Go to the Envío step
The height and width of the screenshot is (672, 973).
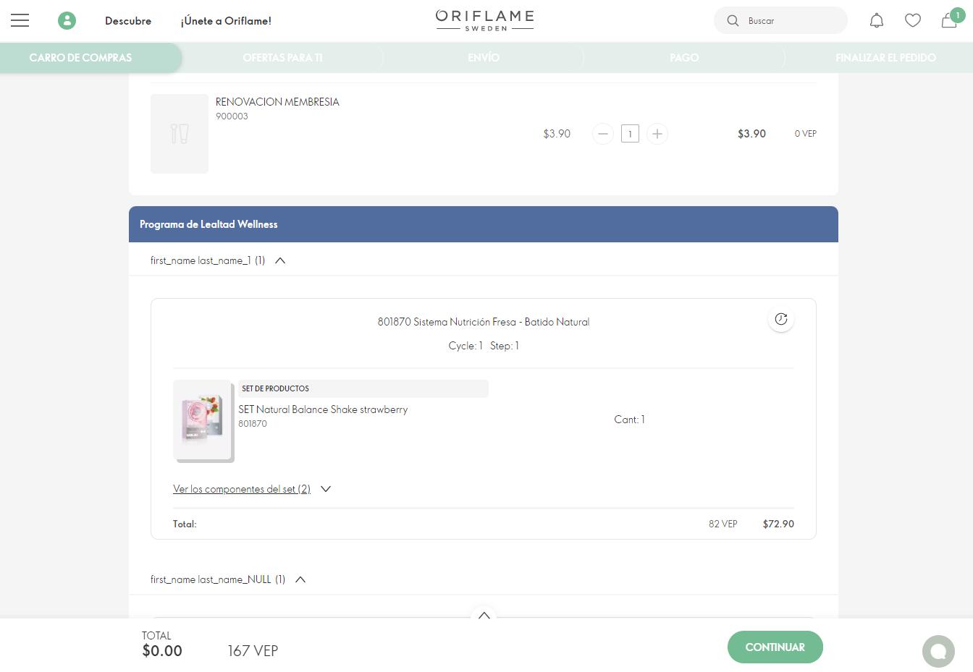[x=483, y=58]
